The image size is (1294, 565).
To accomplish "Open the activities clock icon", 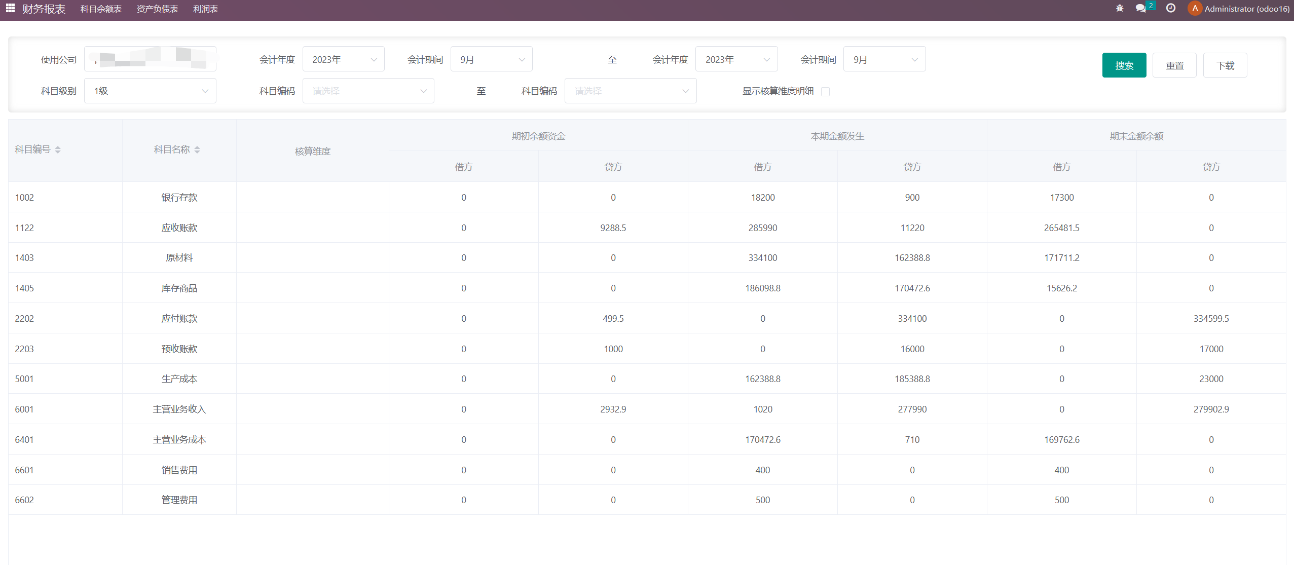I will (x=1171, y=8).
